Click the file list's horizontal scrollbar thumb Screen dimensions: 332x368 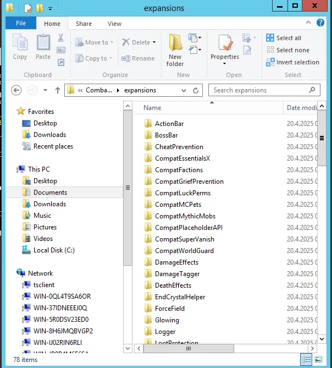point(189,348)
